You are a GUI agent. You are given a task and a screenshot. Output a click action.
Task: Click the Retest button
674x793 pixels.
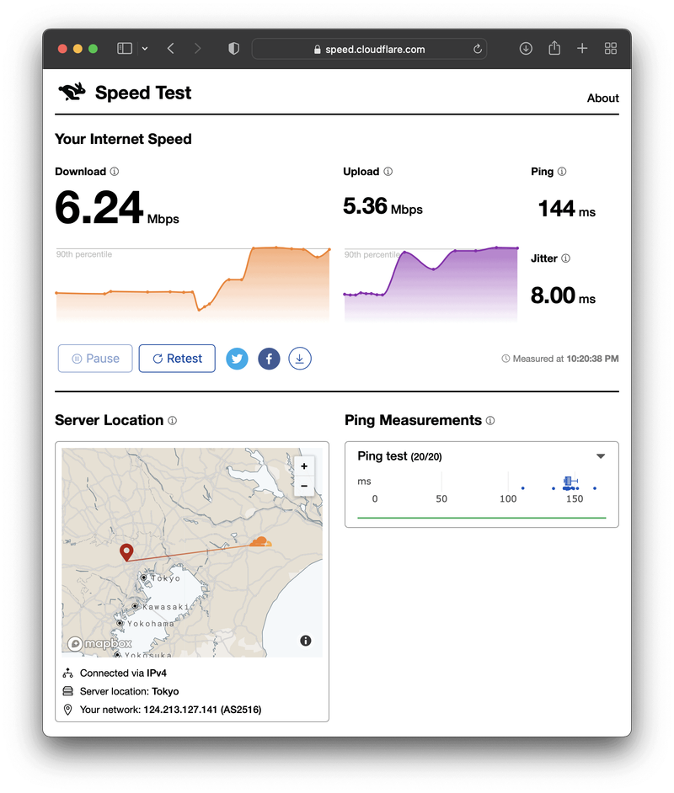point(177,359)
